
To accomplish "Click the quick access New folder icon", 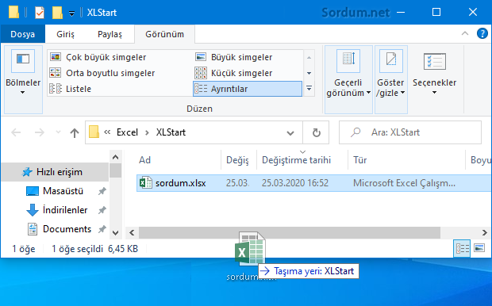I will 57,13.
